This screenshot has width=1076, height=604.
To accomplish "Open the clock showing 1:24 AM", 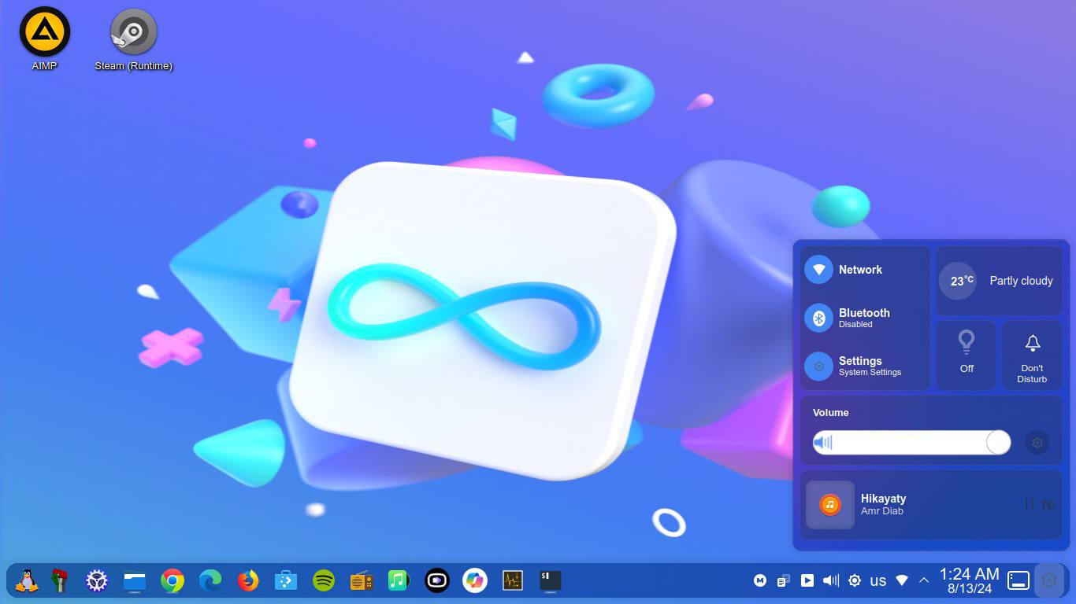I will (x=970, y=580).
